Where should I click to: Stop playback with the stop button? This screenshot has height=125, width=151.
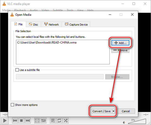click(x=21, y=120)
